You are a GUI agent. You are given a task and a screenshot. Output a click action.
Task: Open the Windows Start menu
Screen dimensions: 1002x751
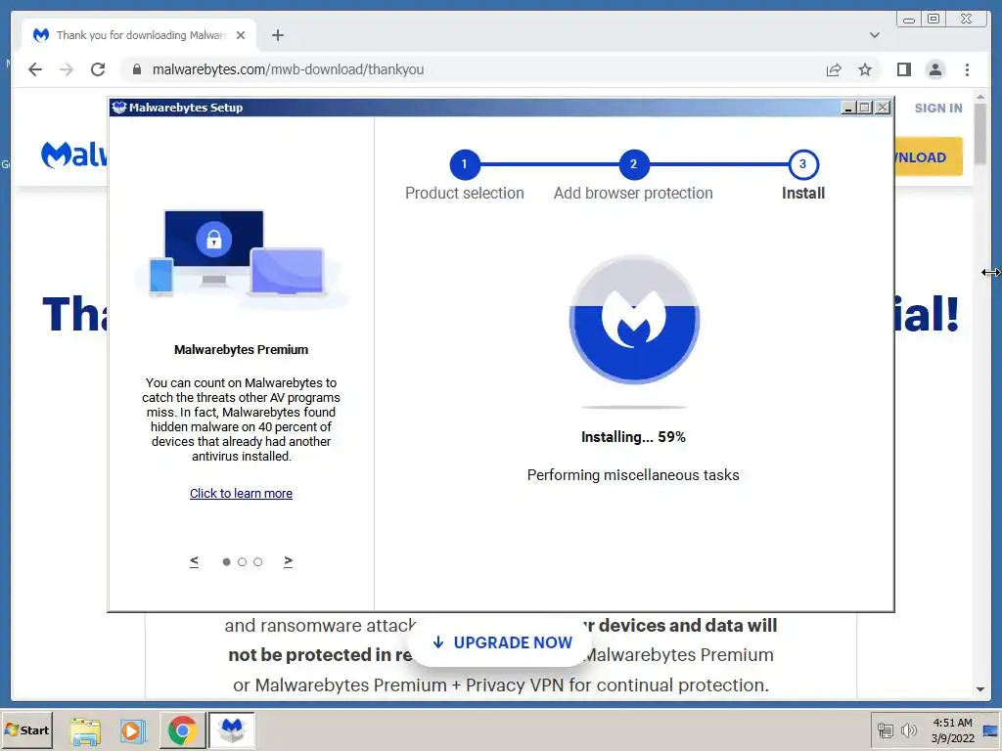click(x=26, y=729)
